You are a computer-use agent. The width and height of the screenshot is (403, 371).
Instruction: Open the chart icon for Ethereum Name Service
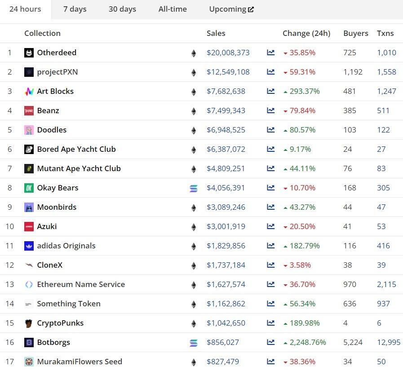tap(270, 284)
